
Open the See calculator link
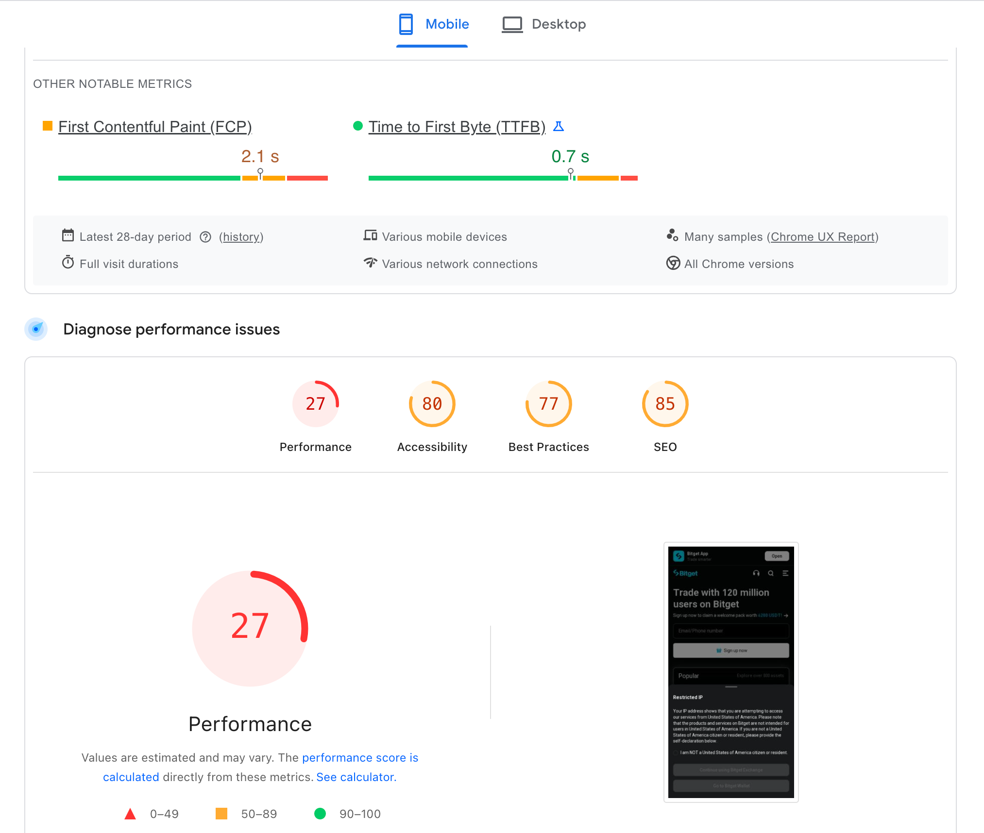(x=356, y=777)
